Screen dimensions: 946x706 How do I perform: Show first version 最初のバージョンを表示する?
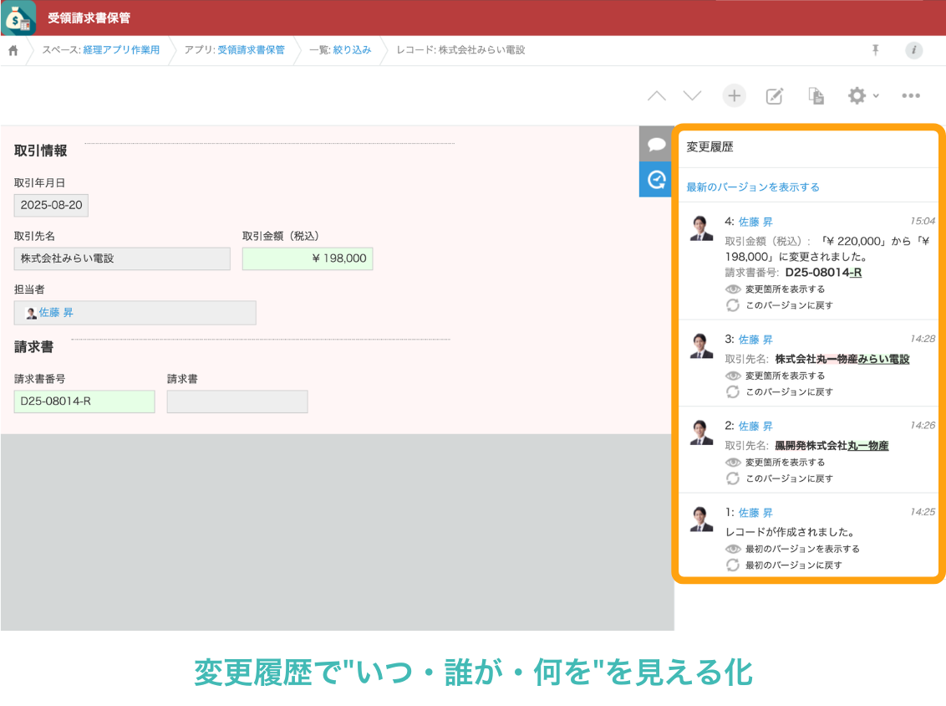coord(793,549)
